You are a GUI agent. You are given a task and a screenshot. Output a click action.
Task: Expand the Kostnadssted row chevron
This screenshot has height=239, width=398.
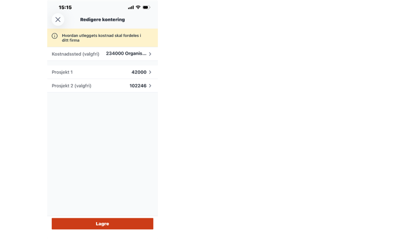click(150, 54)
